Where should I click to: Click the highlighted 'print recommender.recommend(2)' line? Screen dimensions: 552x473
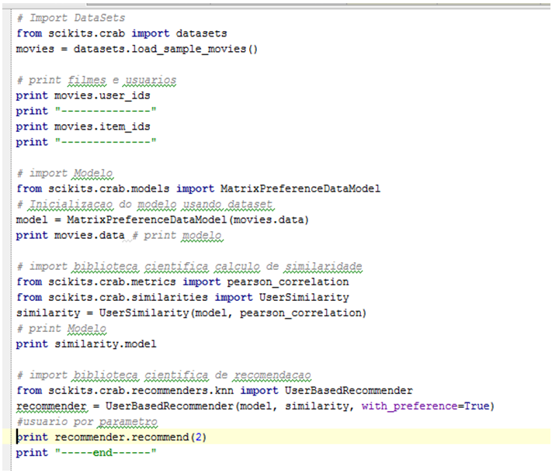click(x=112, y=437)
